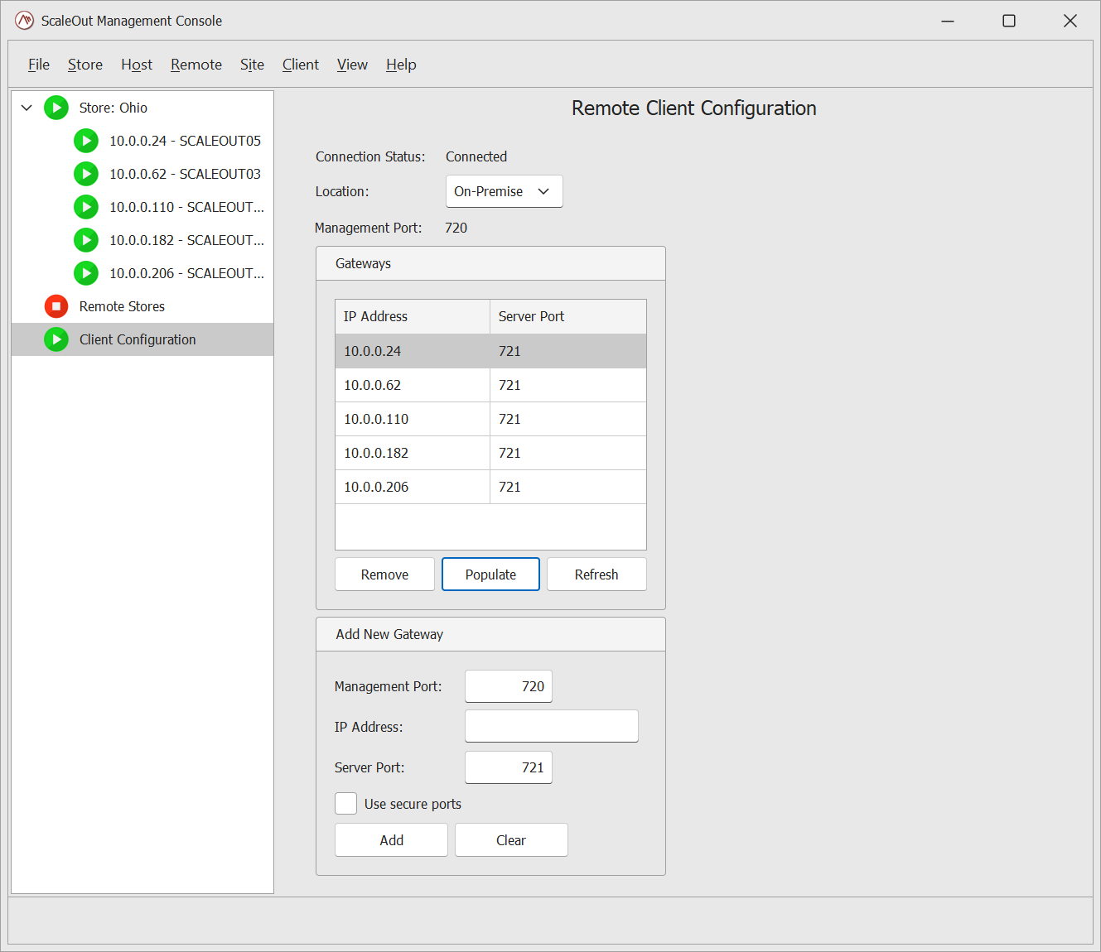Viewport: 1101px width, 952px height.
Task: Select gateway row 10.0.0.206
Action: (x=490, y=487)
